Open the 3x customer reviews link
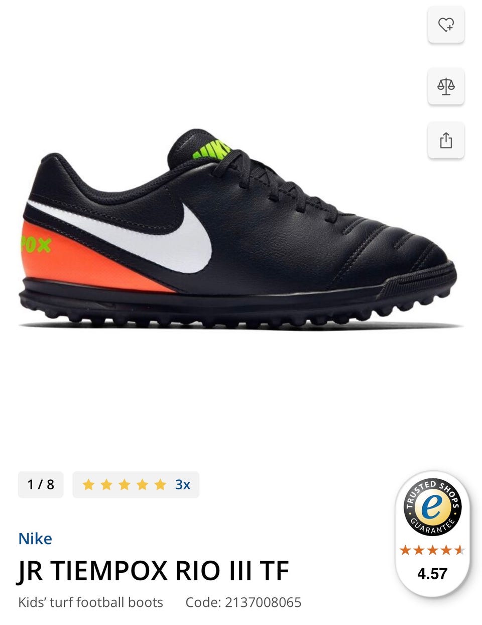 tap(183, 485)
